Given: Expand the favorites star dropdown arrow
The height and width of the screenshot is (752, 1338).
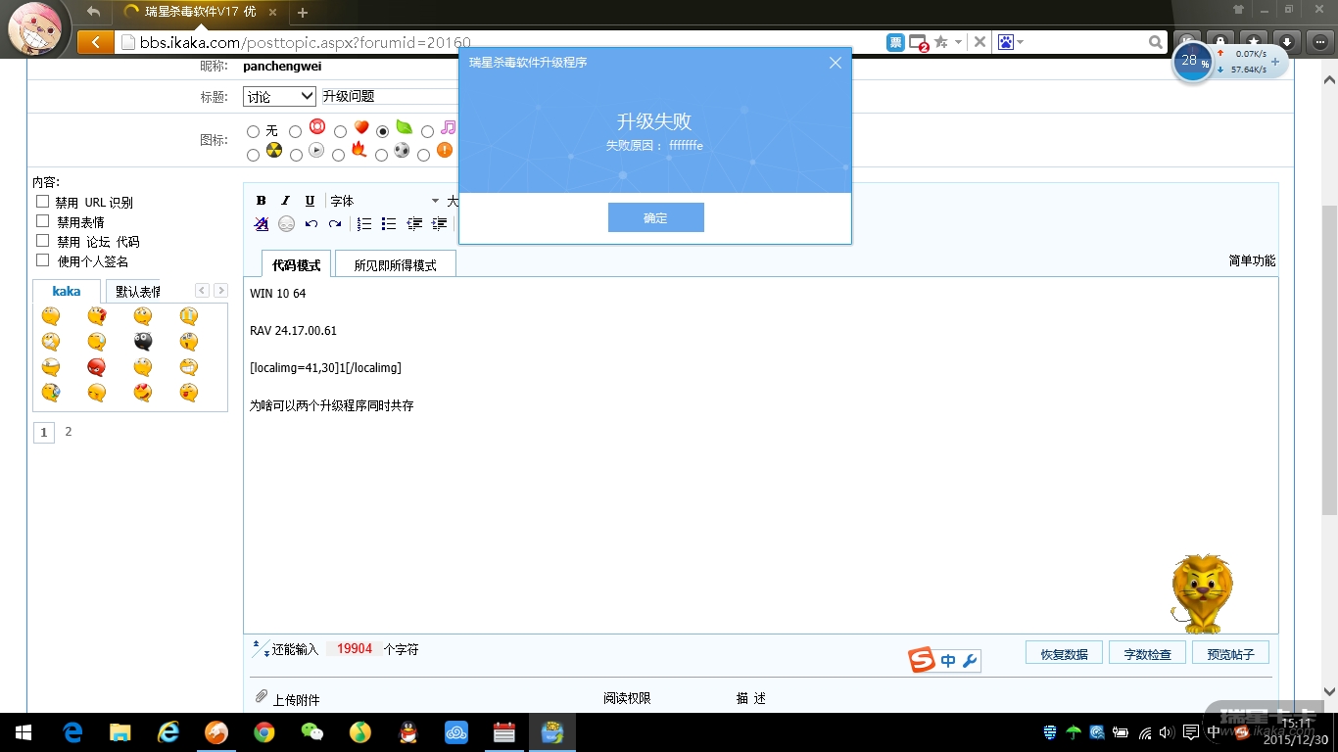Looking at the screenshot, I should click(x=958, y=42).
